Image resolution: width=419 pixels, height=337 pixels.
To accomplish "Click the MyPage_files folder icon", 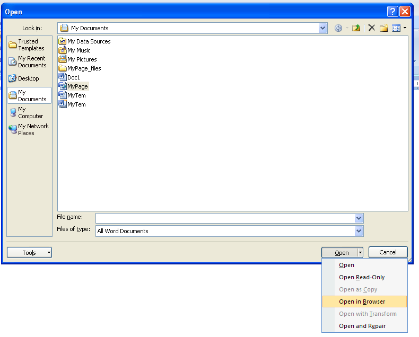I will (x=62, y=68).
